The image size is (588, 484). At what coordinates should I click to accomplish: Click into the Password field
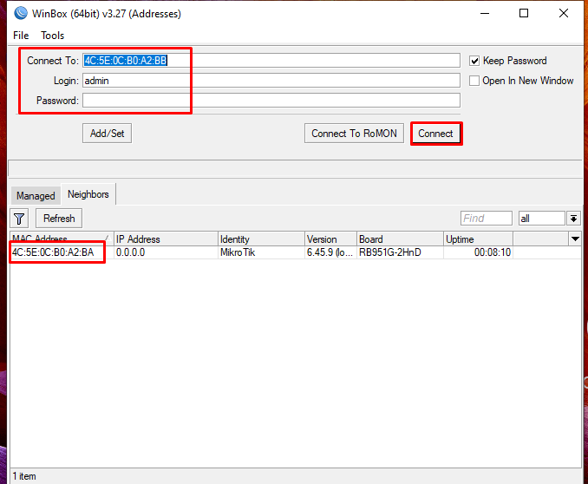(271, 101)
